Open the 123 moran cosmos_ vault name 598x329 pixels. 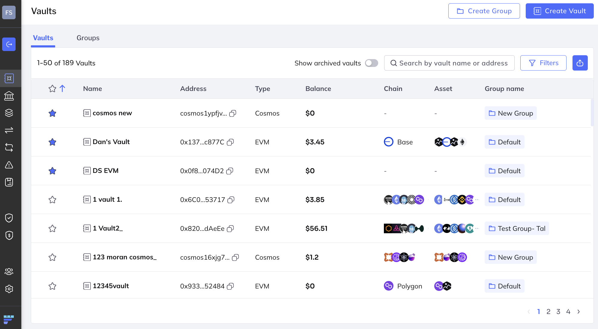(x=124, y=257)
